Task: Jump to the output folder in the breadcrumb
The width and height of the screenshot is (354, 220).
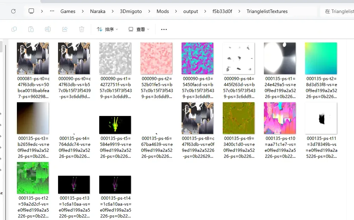Action: point(190,11)
